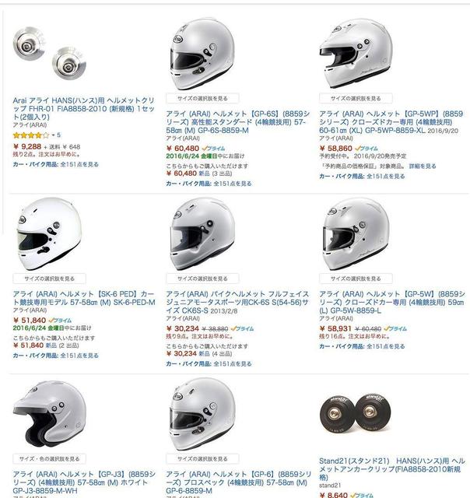View the CK-6S junior helmet picture

tap(203, 233)
